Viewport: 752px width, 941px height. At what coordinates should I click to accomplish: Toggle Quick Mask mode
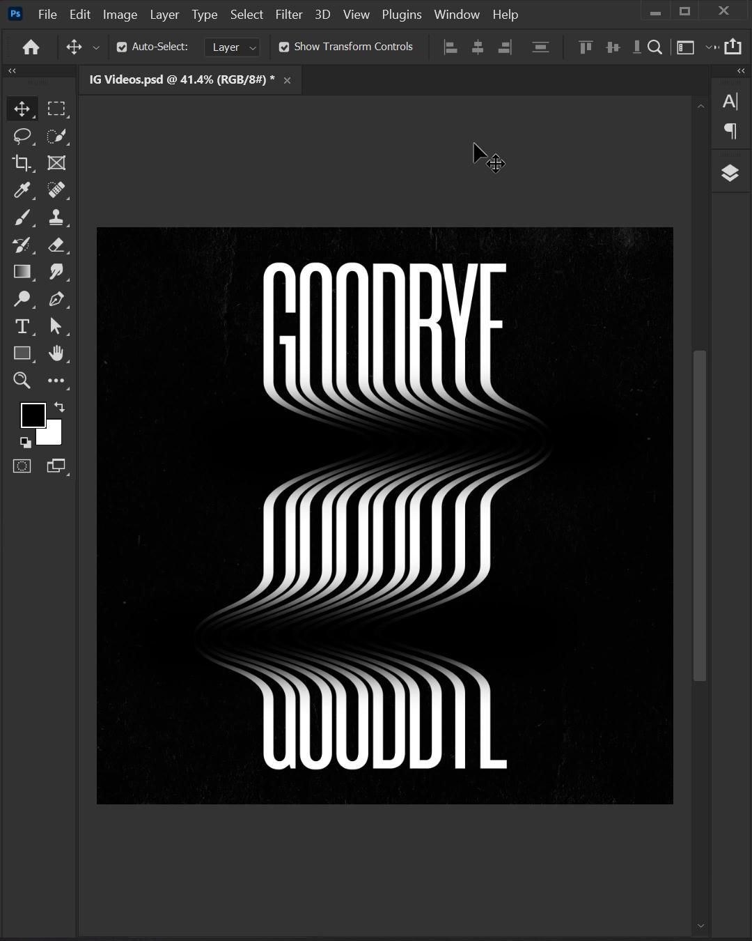click(22, 466)
